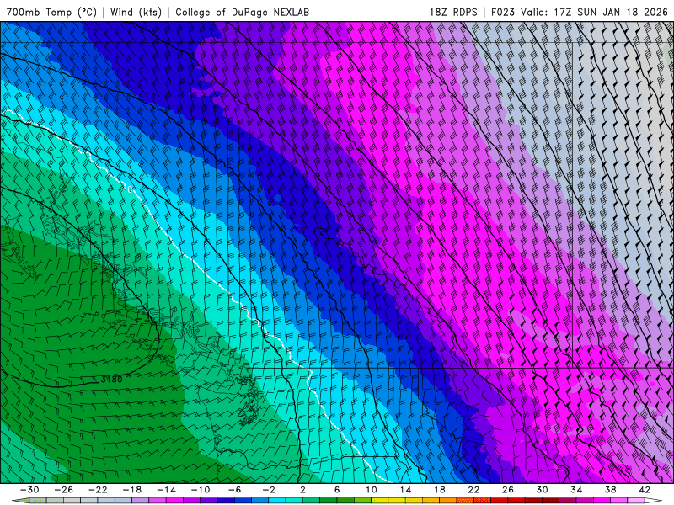Click the '26' legend value
674x505 pixels.
click(508, 490)
